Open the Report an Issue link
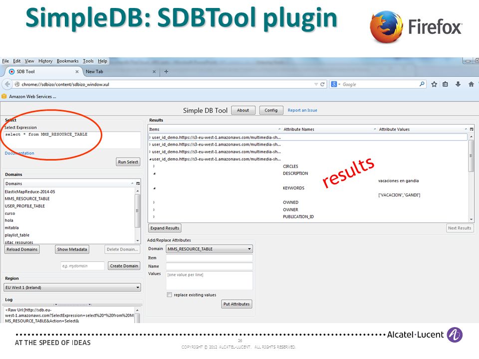The width and height of the screenshot is (479, 359). (x=302, y=110)
